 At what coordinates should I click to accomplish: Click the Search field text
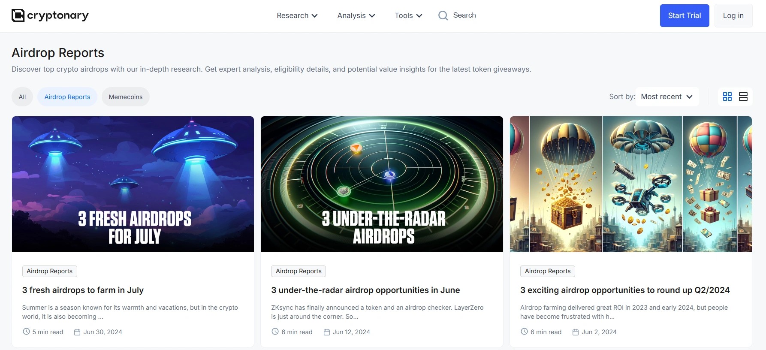464,15
